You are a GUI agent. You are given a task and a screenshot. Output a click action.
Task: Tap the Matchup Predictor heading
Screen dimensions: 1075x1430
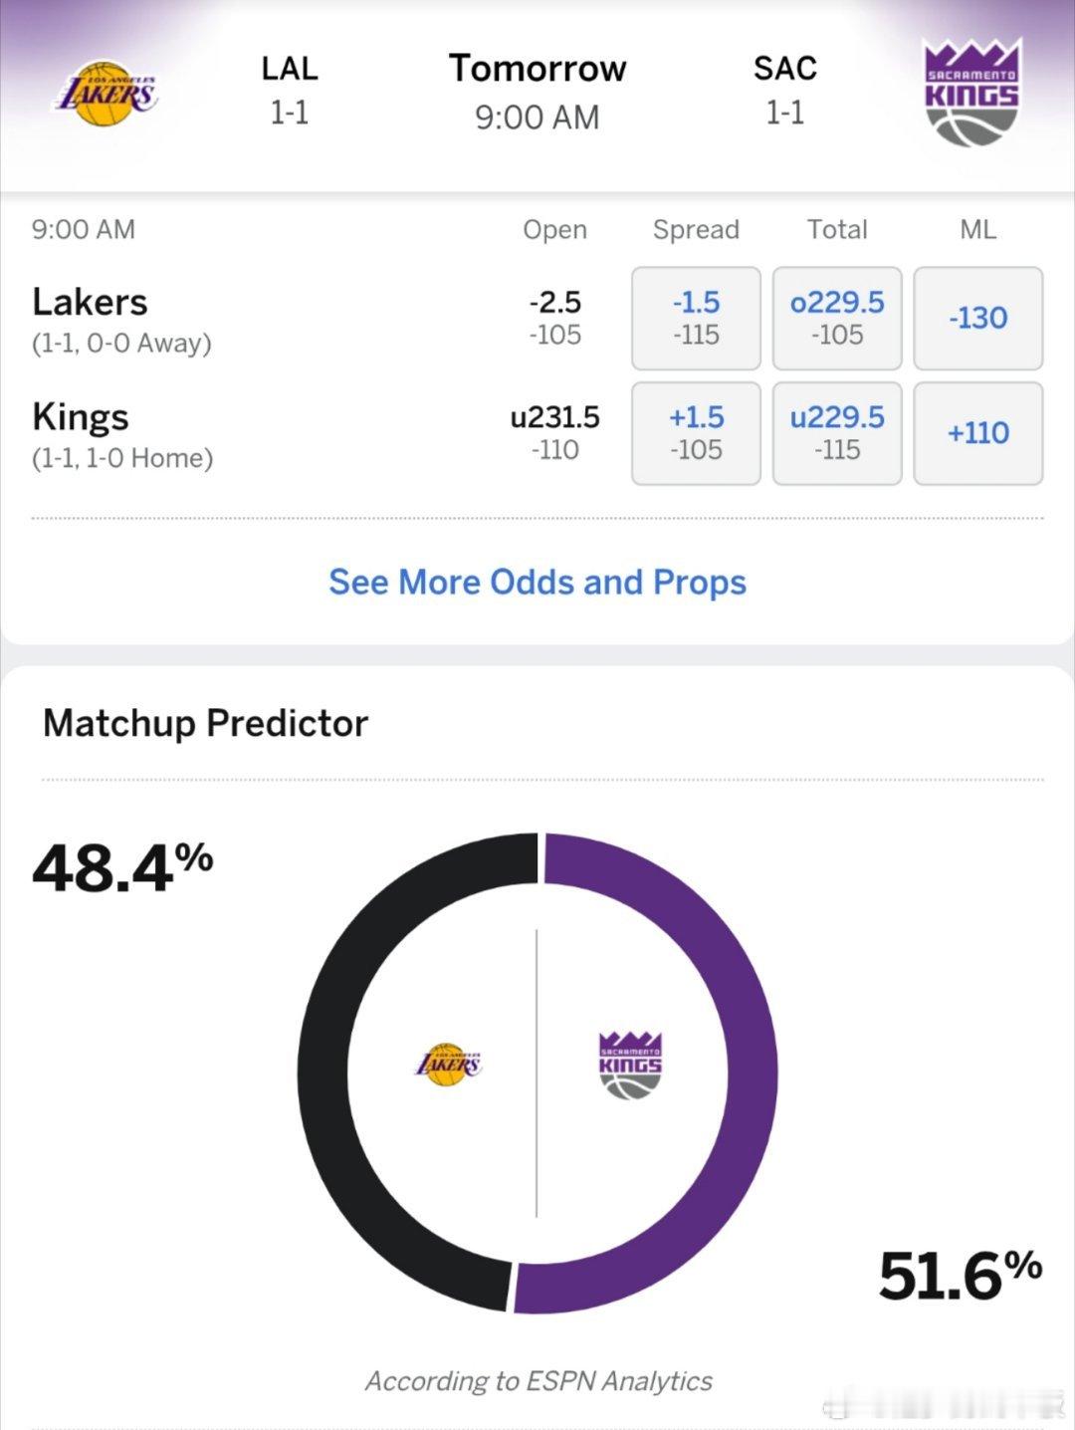tap(206, 723)
